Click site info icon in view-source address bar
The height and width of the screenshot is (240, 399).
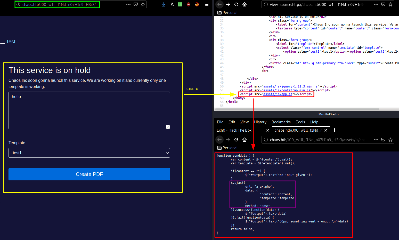[266, 4]
